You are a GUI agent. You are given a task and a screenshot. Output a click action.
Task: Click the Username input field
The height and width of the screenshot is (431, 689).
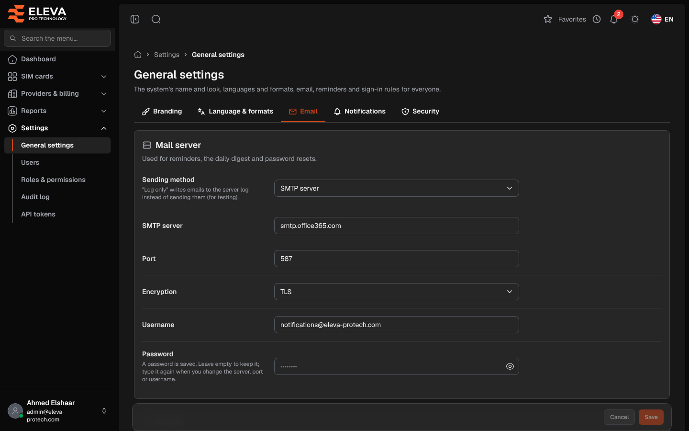pyautogui.click(x=396, y=325)
